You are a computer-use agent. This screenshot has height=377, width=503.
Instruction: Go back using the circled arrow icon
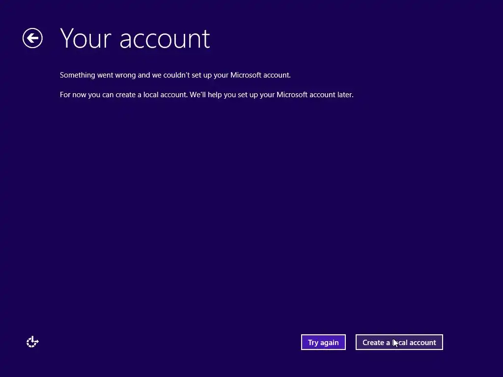pos(32,38)
